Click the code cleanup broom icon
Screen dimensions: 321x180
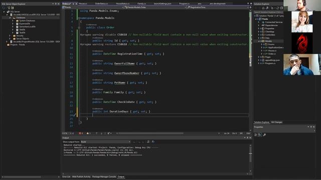click(x=109, y=133)
